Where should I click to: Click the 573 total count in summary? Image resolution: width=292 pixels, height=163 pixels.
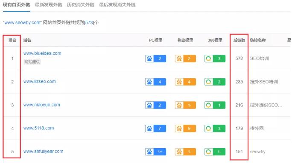tap(89, 23)
